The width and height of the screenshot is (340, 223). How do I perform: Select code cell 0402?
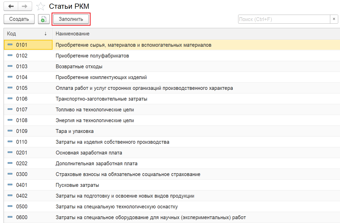28,196
